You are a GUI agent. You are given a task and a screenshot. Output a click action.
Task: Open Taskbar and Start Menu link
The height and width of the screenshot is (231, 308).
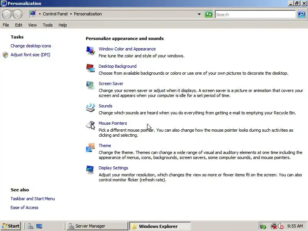[x=33, y=199]
